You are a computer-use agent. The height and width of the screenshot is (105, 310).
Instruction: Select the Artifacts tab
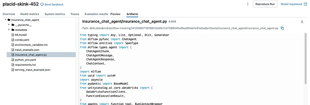click(x=132, y=14)
